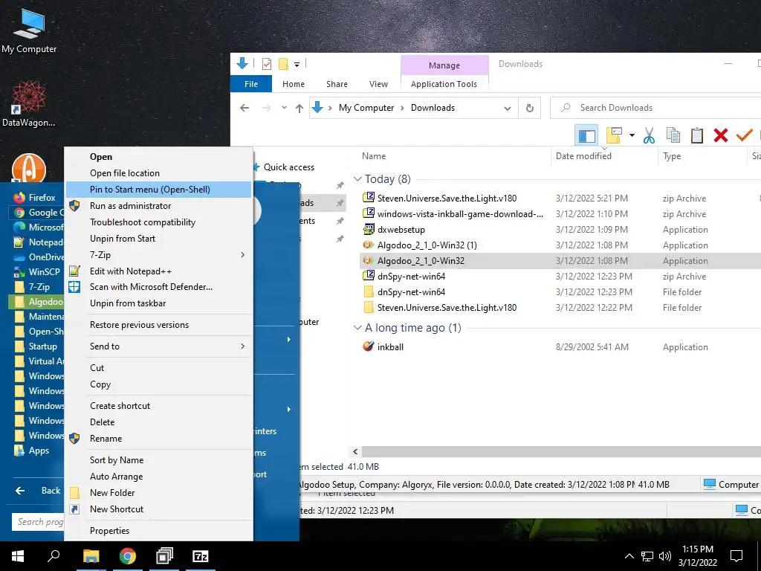Click the Paste clipboard toolbar icon
This screenshot has width=761, height=571.
[697, 135]
